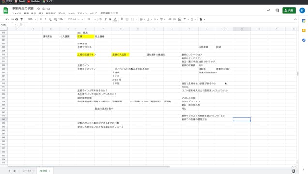Open the Explore button at bottom right
The image size is (308, 174).
[293, 171]
